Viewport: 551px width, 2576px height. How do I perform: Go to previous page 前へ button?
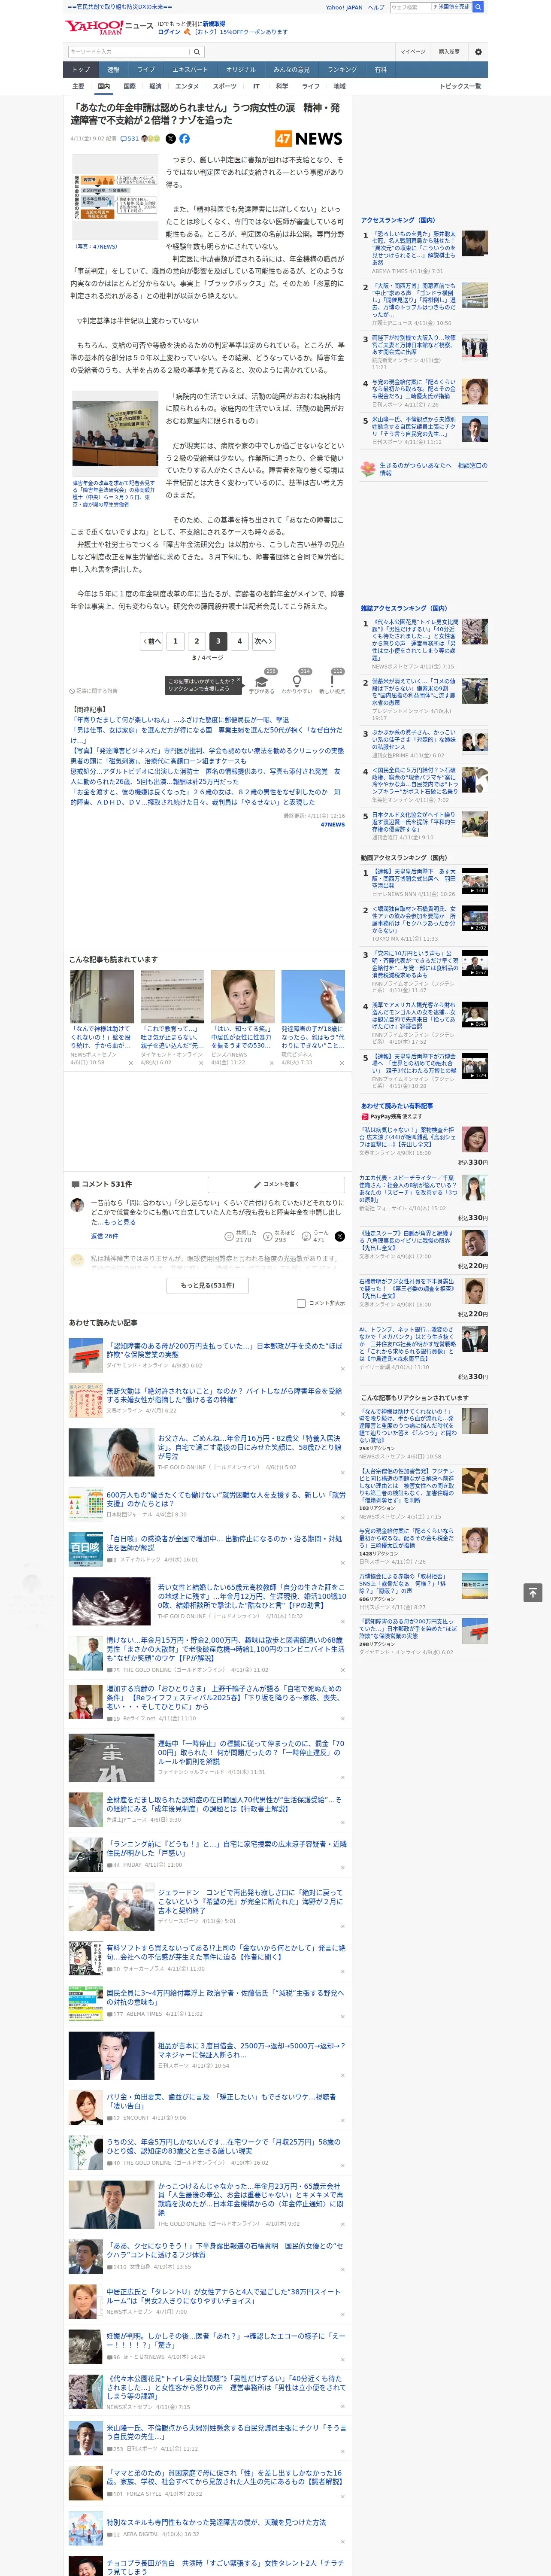click(151, 641)
